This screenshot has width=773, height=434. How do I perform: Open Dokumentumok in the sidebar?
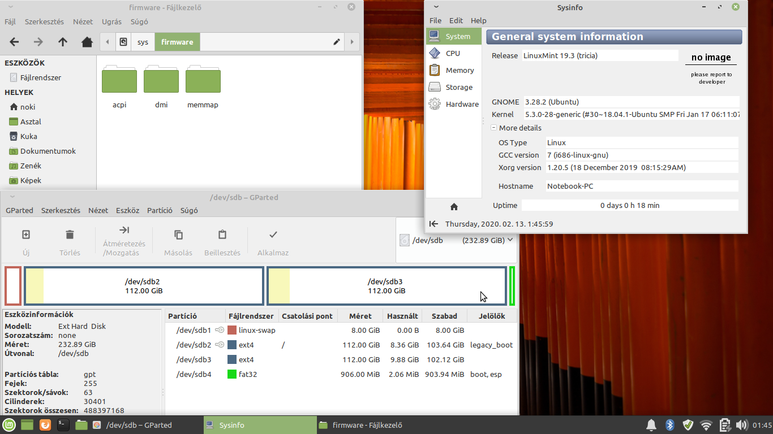(48, 151)
